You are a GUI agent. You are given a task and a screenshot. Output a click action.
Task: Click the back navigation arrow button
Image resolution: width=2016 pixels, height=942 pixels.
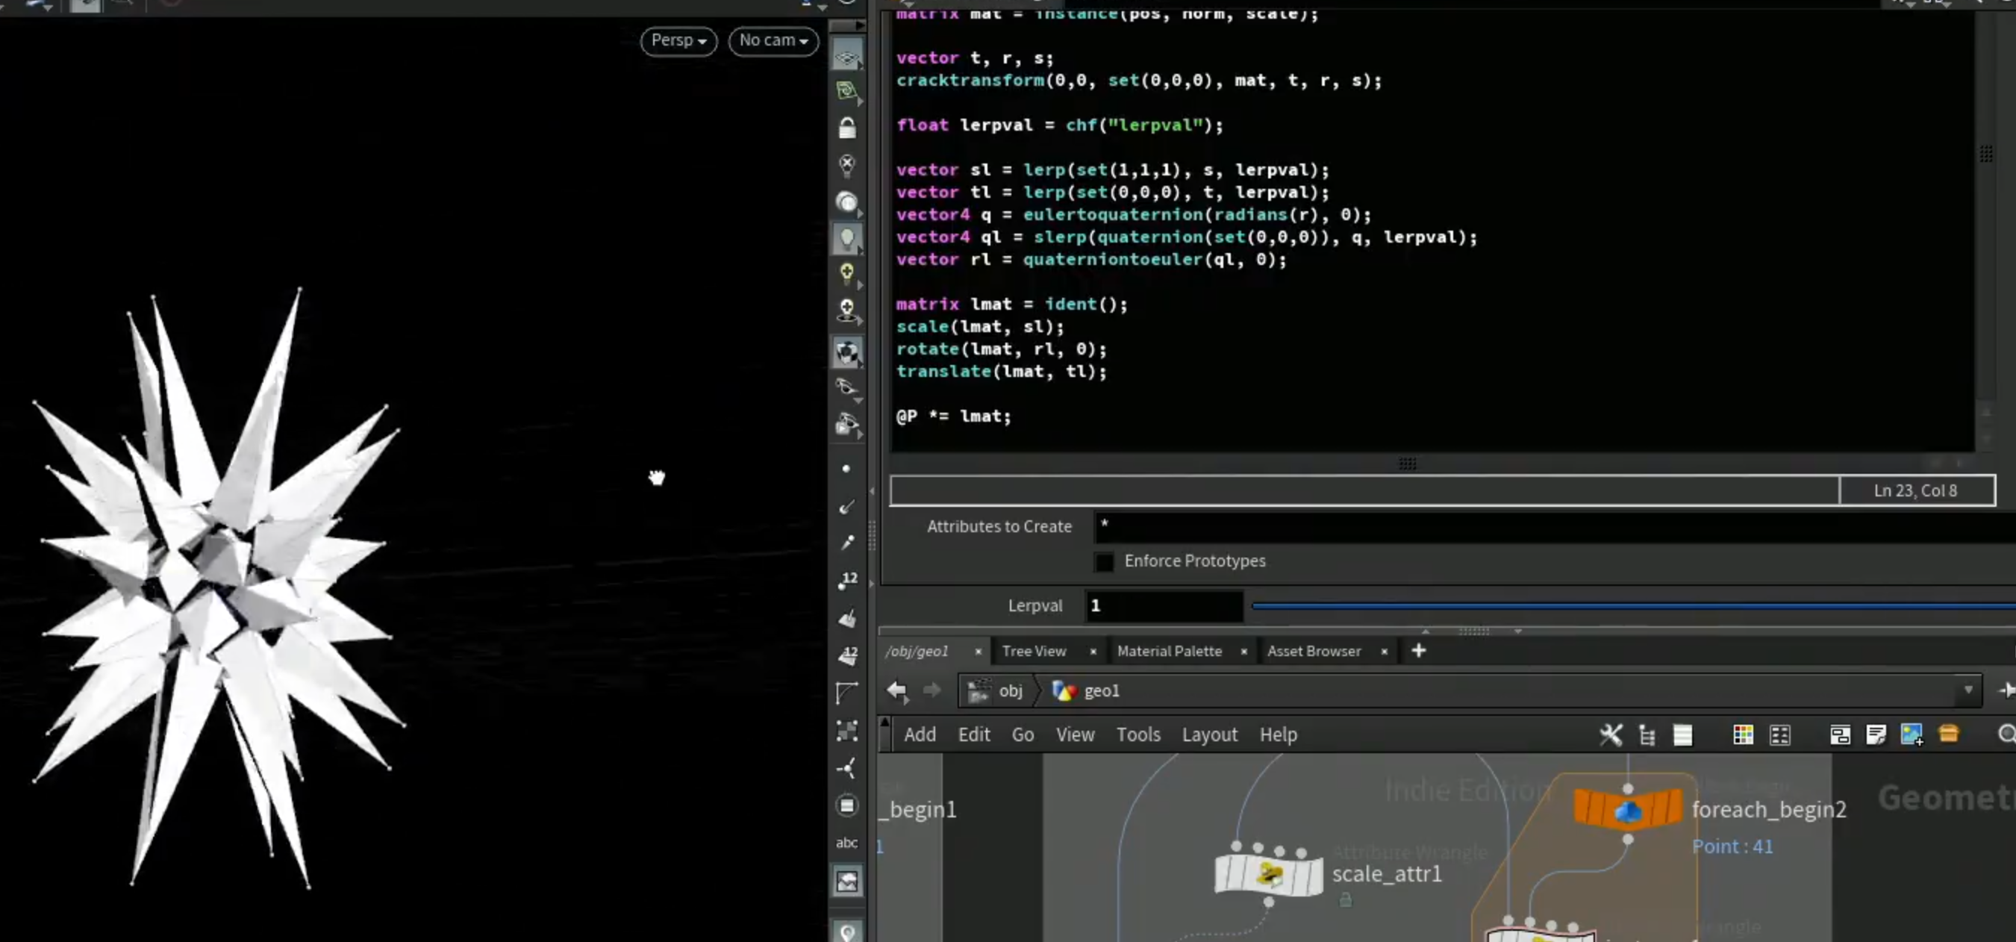pyautogui.click(x=898, y=690)
